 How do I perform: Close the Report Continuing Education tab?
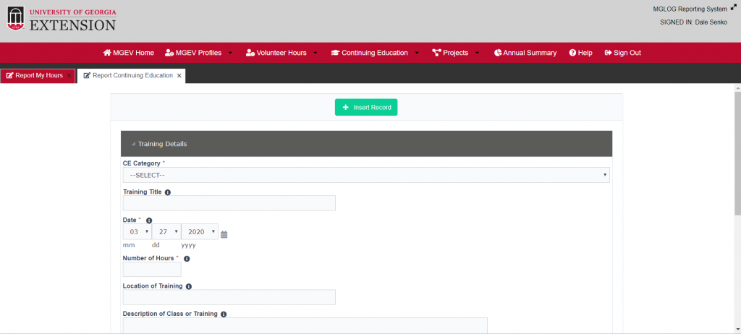[x=179, y=76]
